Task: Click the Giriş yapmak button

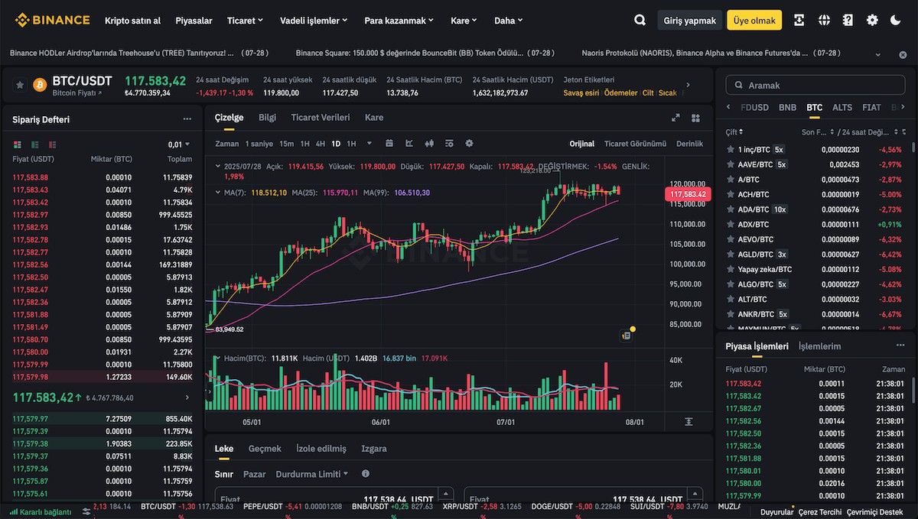Action: pyautogui.click(x=689, y=21)
